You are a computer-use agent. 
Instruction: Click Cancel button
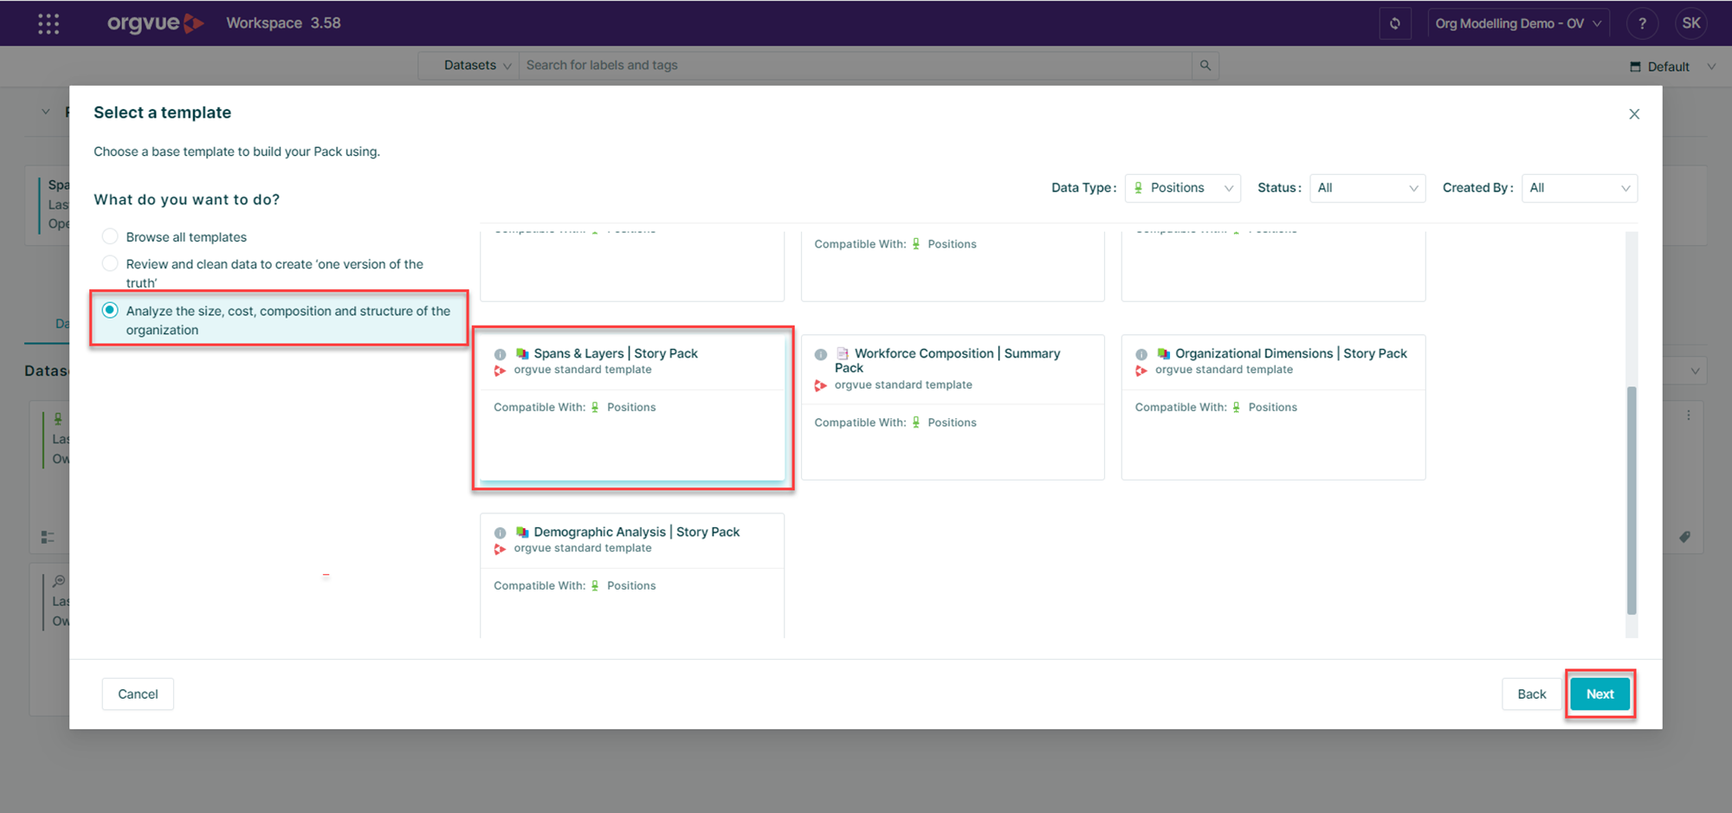(138, 694)
